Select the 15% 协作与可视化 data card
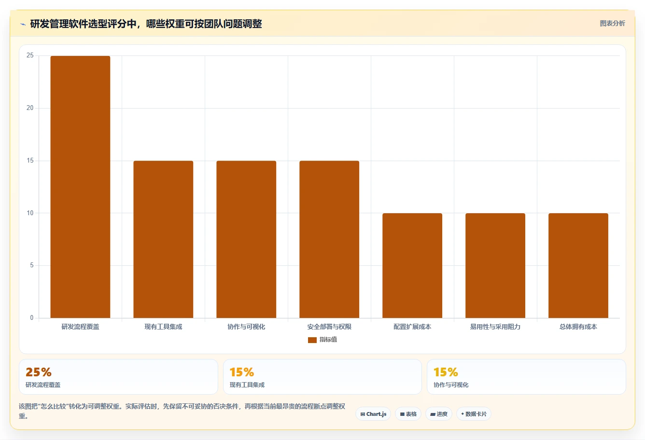The image size is (645, 440). point(526,377)
